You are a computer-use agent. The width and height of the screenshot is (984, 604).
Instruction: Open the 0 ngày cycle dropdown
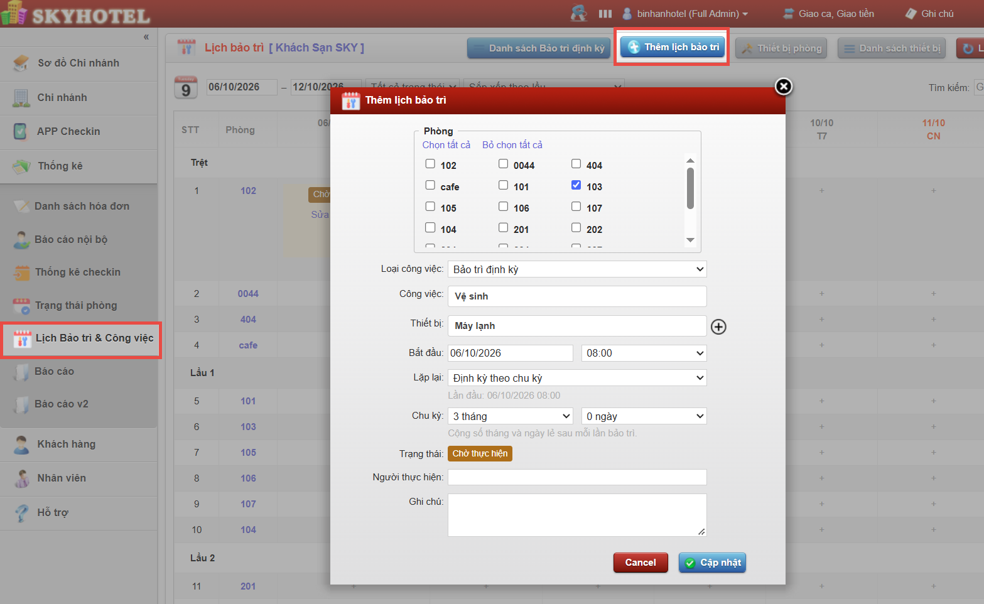[644, 416]
